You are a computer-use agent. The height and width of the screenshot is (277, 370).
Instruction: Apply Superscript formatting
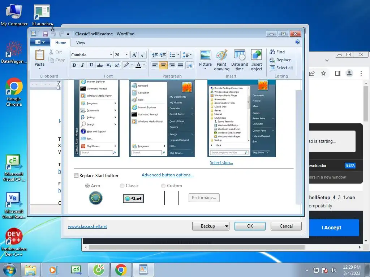coord(117,65)
